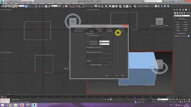
Task: Toggle Show the Compass below ViewCube checkbox
Action: click(87, 63)
